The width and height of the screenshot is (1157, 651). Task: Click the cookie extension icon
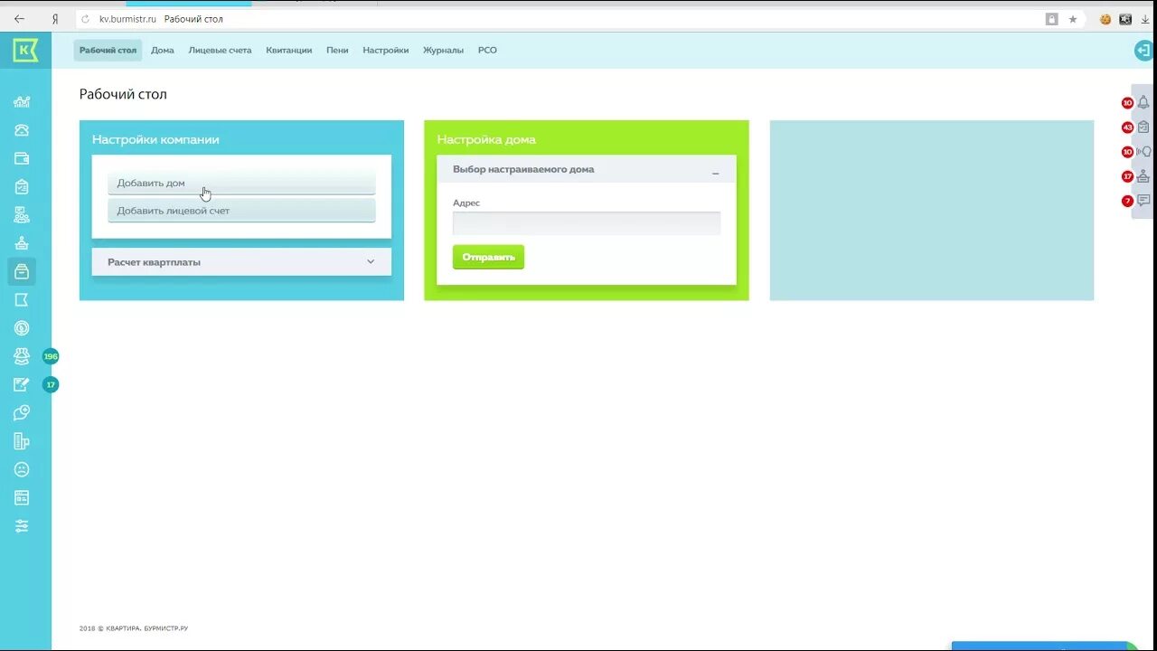pyautogui.click(x=1105, y=19)
